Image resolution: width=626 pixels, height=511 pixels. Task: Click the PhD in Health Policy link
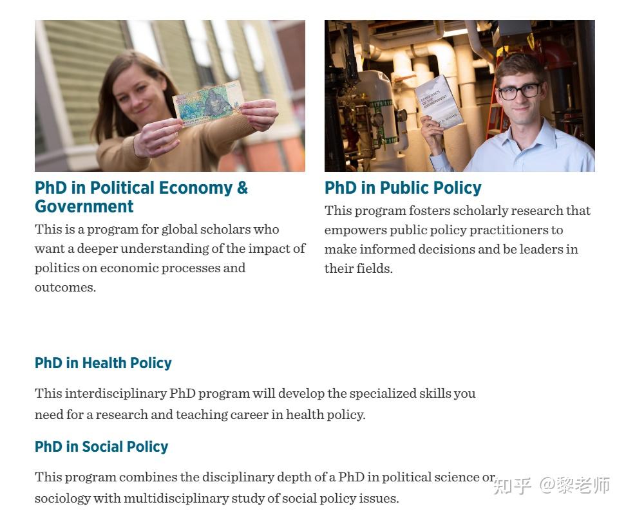pos(103,363)
